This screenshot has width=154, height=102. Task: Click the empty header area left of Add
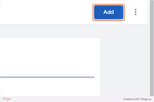(x=46, y=12)
